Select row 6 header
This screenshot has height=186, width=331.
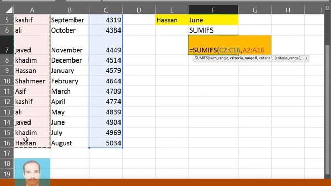pos(7,30)
